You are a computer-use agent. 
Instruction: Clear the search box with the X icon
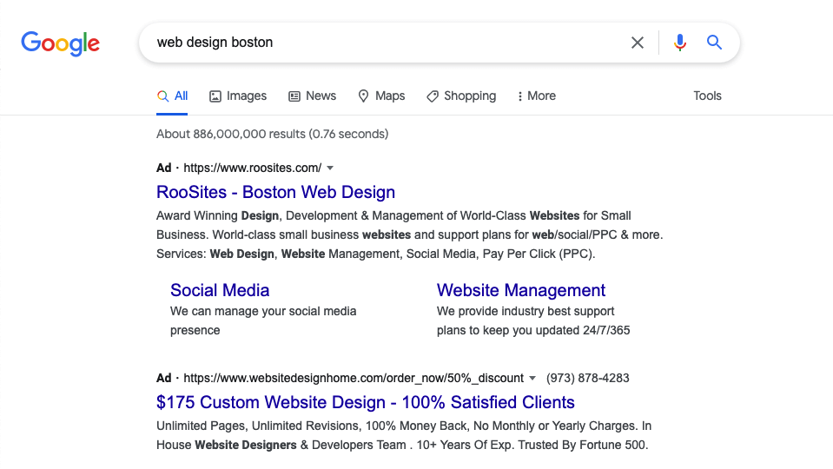tap(637, 43)
